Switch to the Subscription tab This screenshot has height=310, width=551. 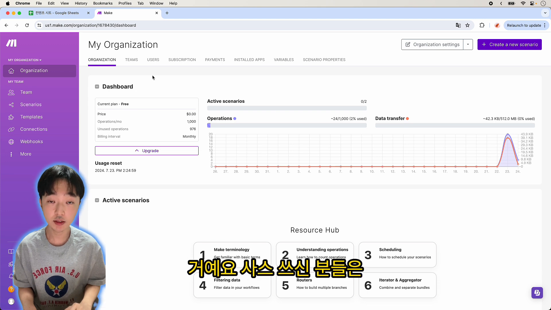click(182, 60)
